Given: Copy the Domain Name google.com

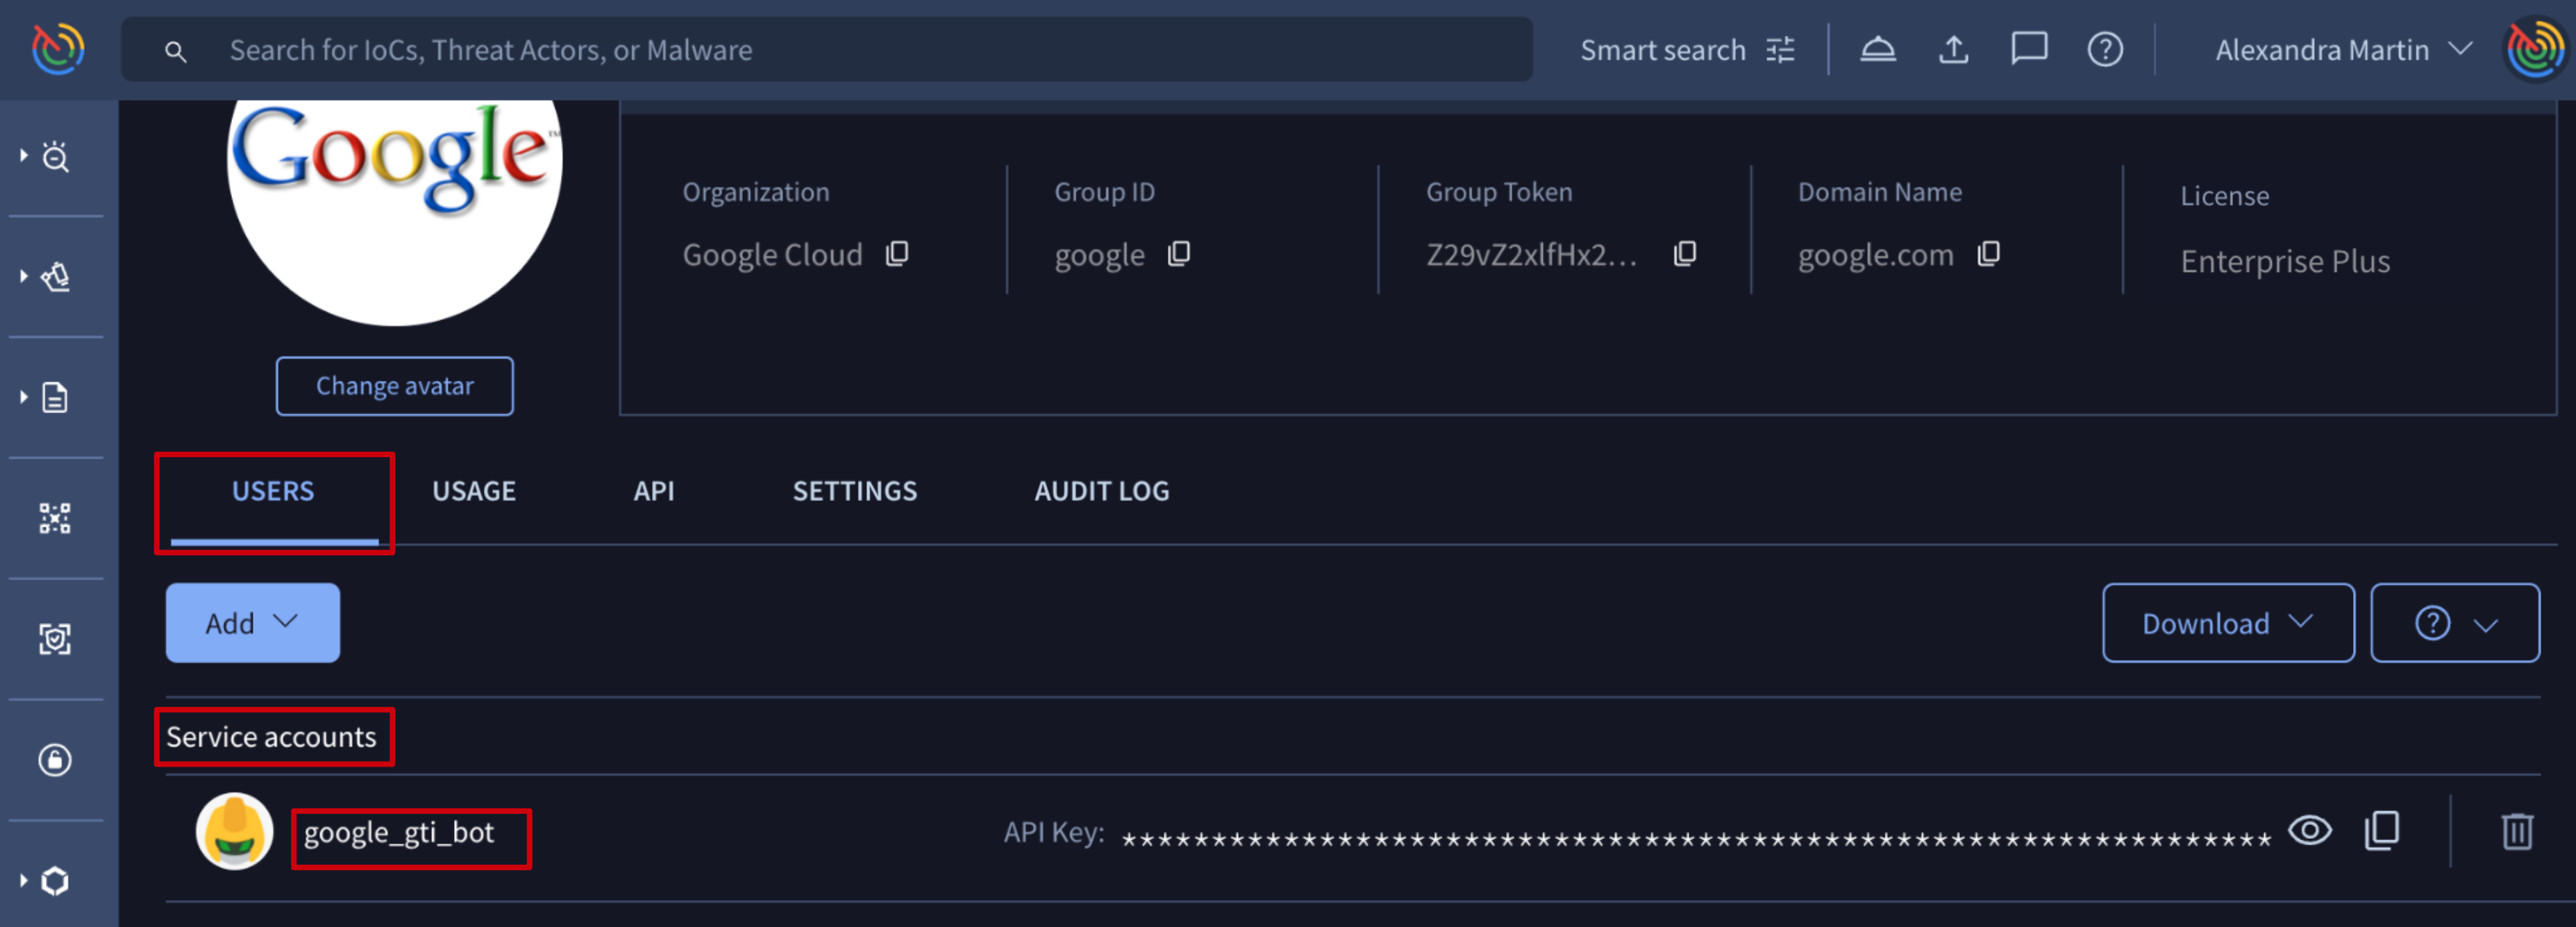Looking at the screenshot, I should click(1988, 255).
